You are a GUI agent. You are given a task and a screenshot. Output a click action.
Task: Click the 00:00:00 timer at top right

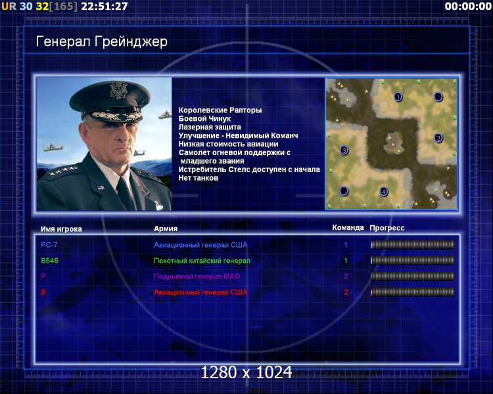tap(468, 6)
